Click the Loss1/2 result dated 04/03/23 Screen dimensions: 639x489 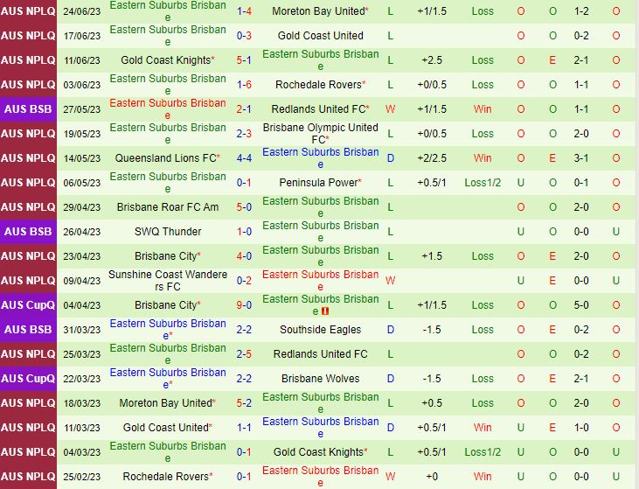click(483, 452)
